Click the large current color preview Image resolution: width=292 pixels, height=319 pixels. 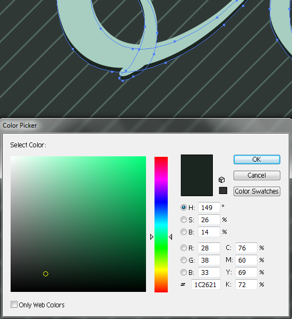(197, 175)
